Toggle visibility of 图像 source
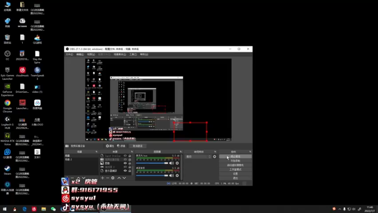 tap(125, 163)
